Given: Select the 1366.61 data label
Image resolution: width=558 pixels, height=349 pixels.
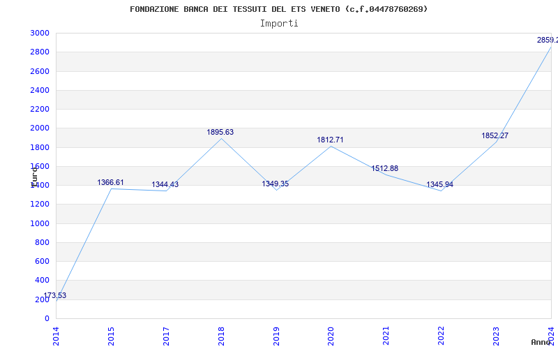Looking at the screenshot, I should [x=111, y=182].
